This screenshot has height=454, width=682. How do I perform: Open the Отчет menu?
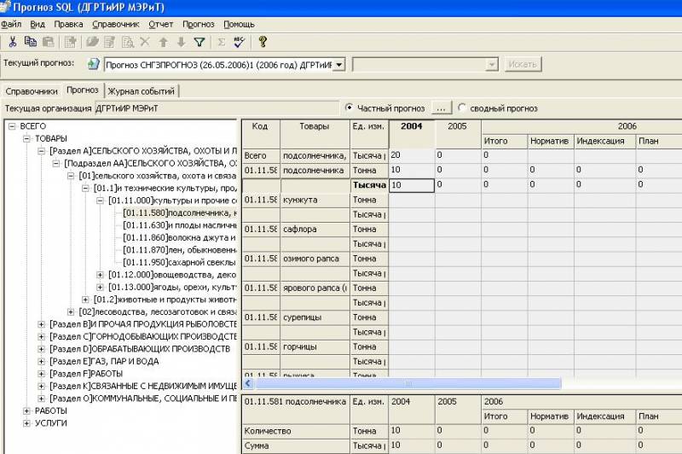[161, 25]
